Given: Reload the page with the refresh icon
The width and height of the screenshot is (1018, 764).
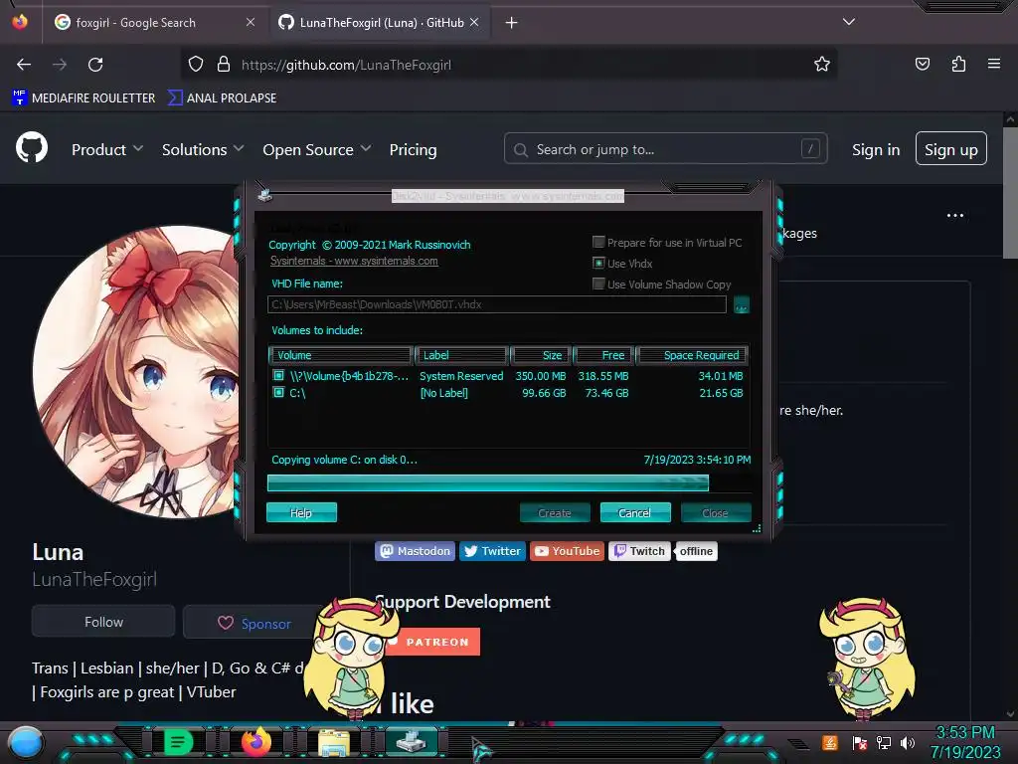Looking at the screenshot, I should [95, 65].
